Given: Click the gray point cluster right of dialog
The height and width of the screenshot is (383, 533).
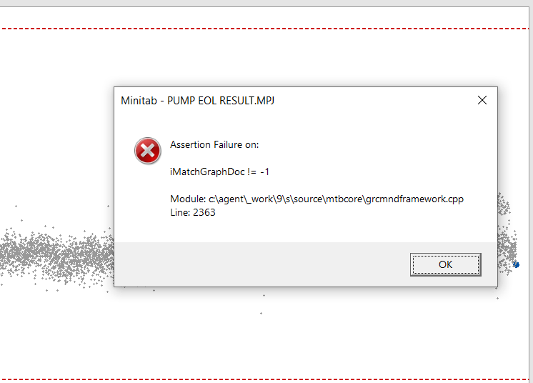Looking at the screenshot, I should point(507,234).
